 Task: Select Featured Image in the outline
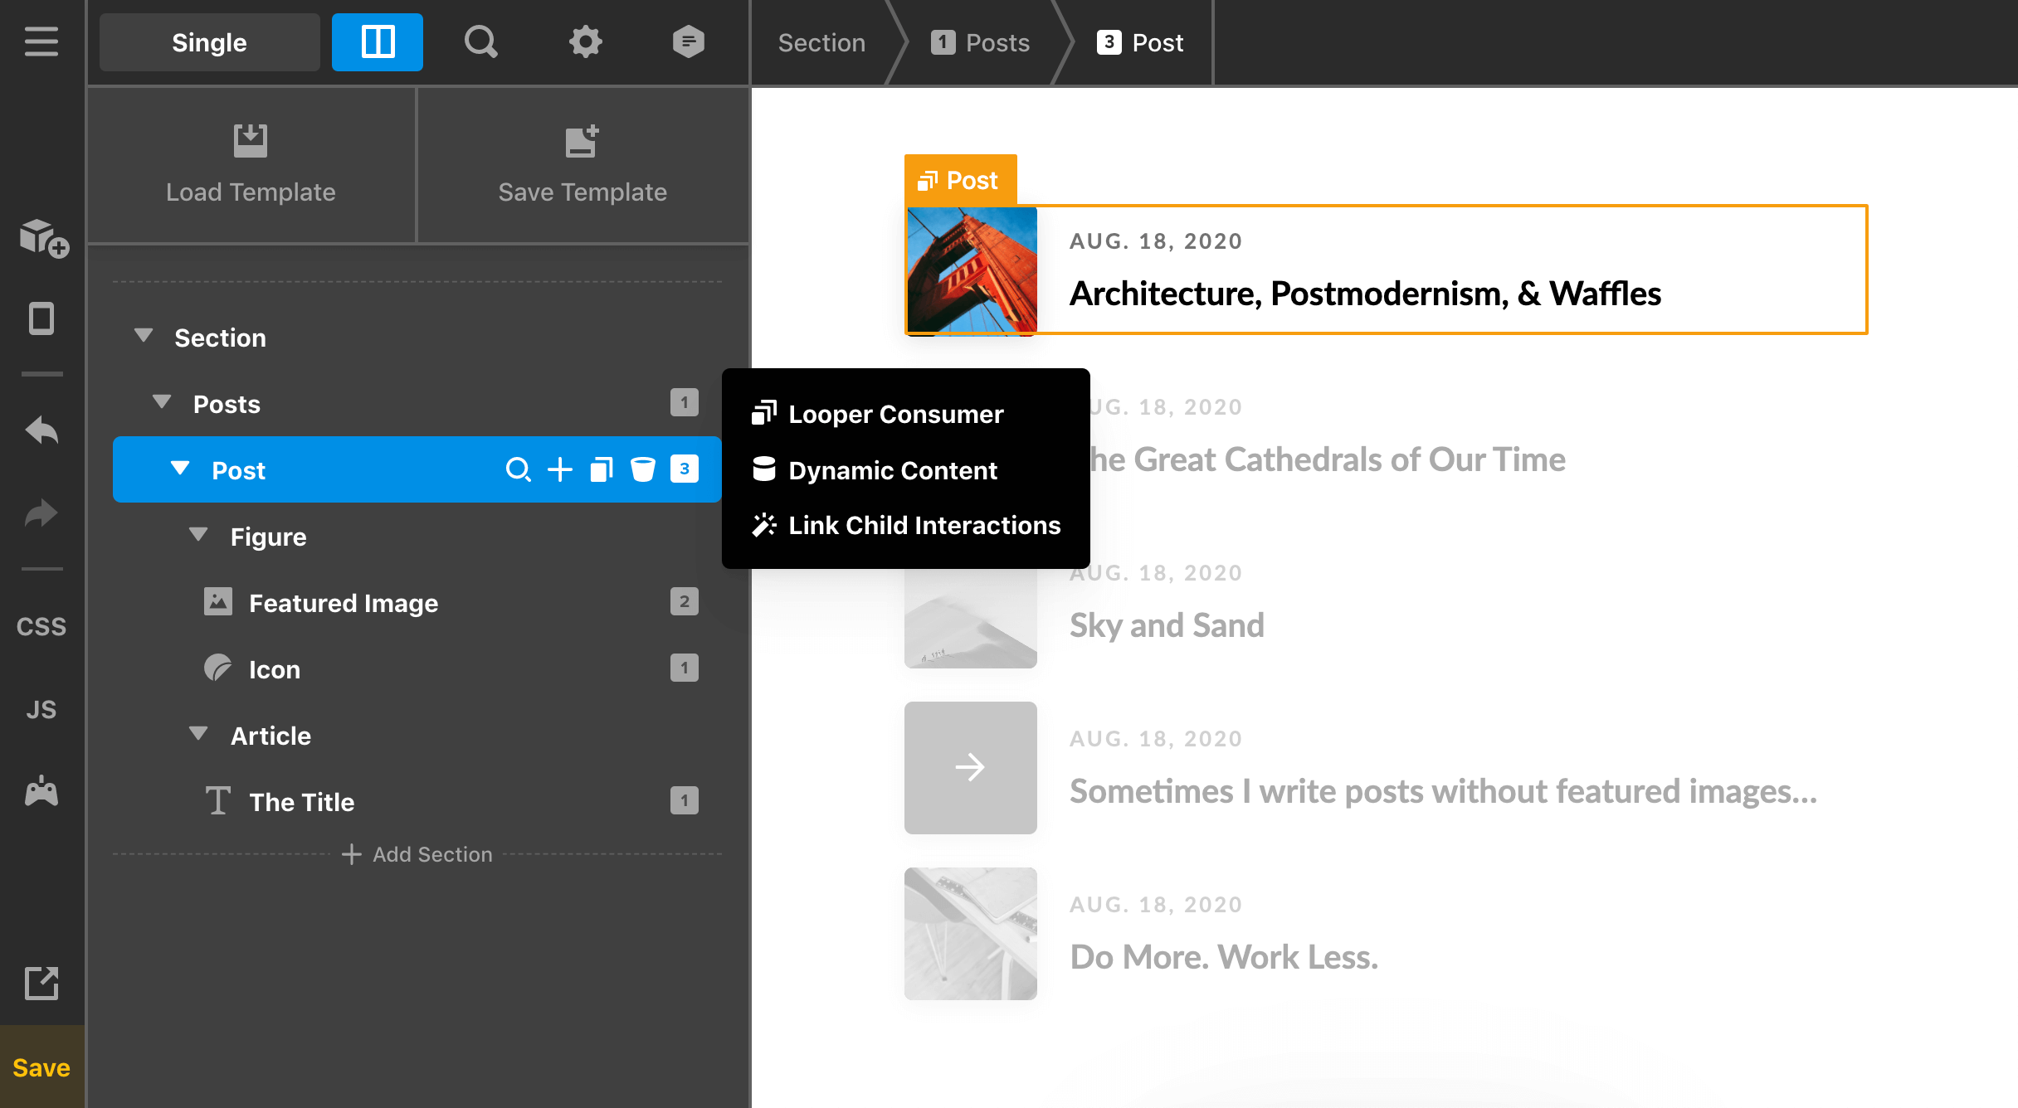343,603
